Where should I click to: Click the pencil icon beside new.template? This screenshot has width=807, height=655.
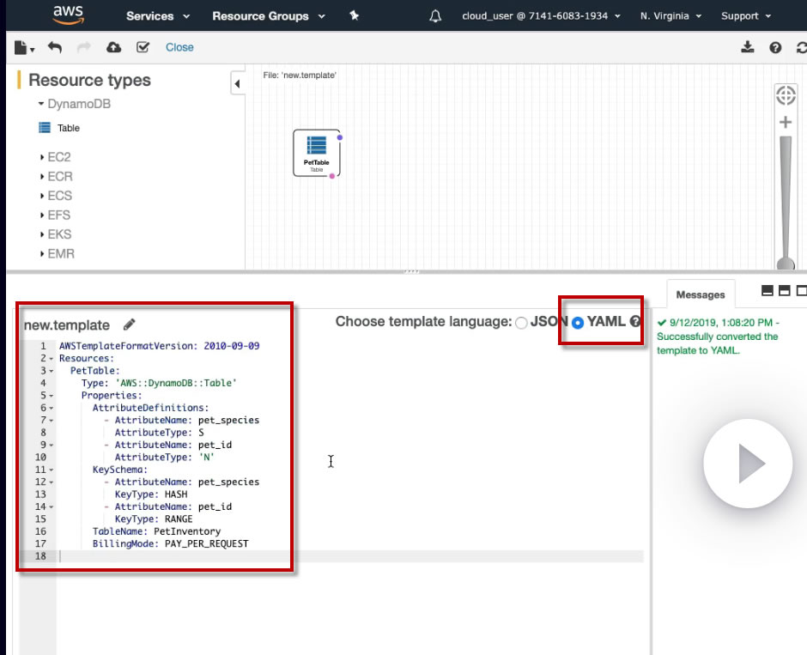[x=130, y=324]
